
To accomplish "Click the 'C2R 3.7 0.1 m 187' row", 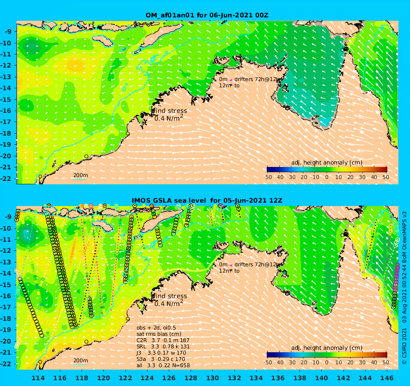I will coord(163,340).
